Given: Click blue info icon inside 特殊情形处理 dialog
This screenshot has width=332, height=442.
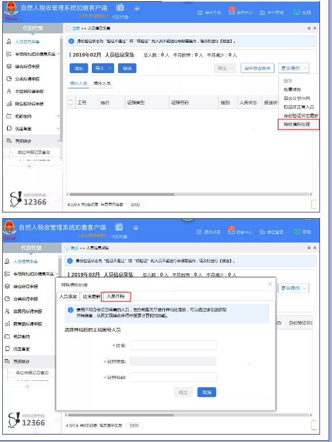Looking at the screenshot, I should pos(70,310).
